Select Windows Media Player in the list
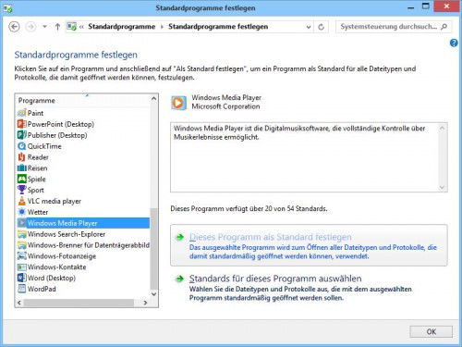Screen dimensions: 462x347 click(83, 223)
